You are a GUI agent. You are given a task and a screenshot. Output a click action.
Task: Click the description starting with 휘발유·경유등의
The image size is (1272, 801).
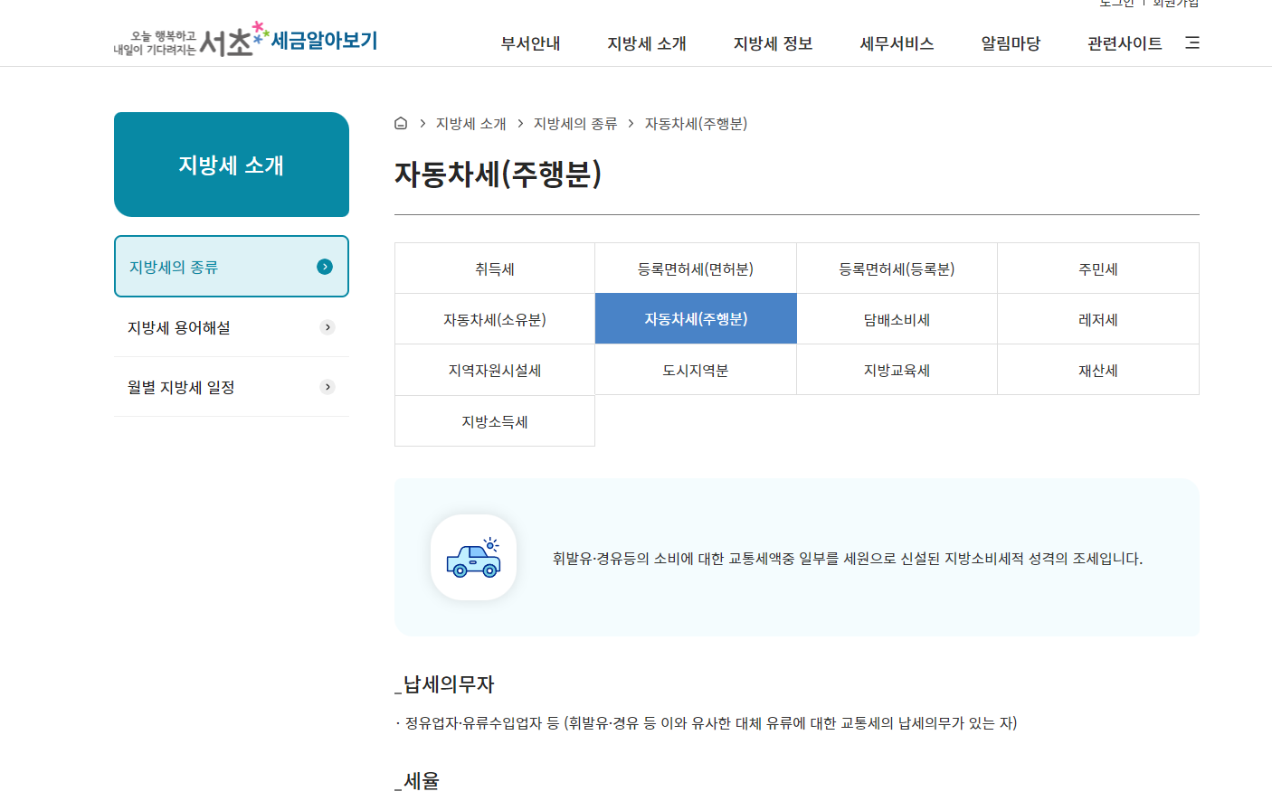point(848,559)
